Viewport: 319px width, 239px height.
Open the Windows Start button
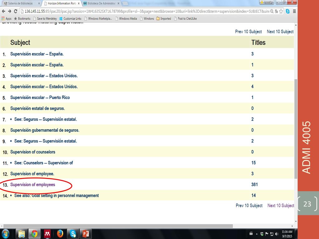pos(6,234)
